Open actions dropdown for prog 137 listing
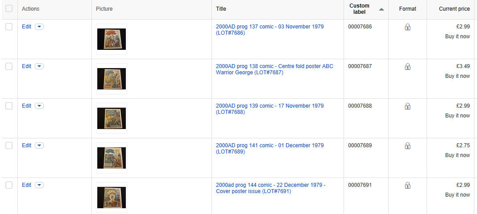Screen dimensions: 477x214 coord(39,27)
